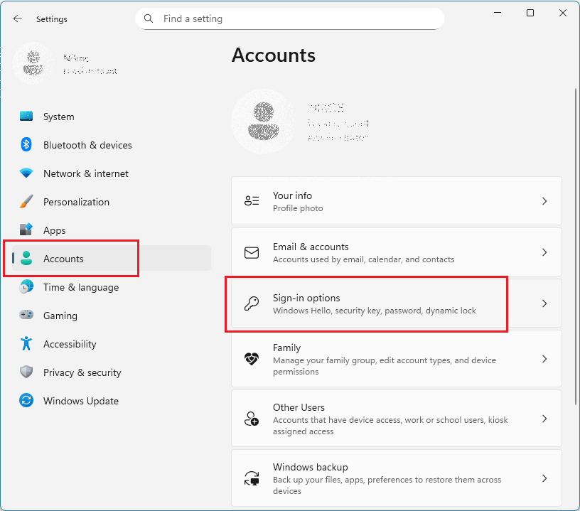Click the back arrow in title bar
This screenshot has height=511, width=580.
coord(18,19)
